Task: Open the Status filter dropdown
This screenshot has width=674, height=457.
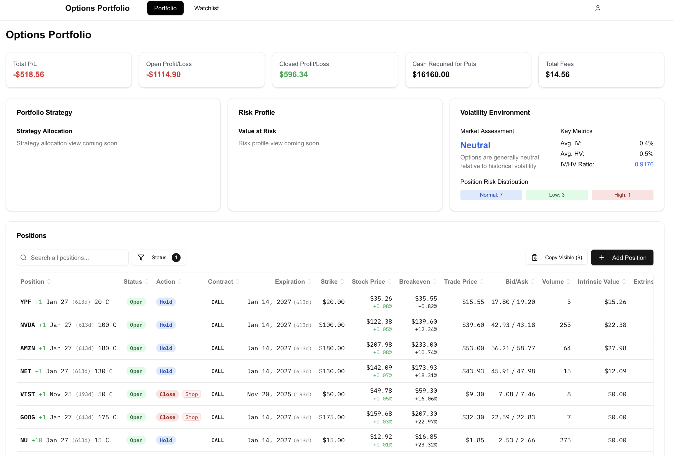Action: 159,258
